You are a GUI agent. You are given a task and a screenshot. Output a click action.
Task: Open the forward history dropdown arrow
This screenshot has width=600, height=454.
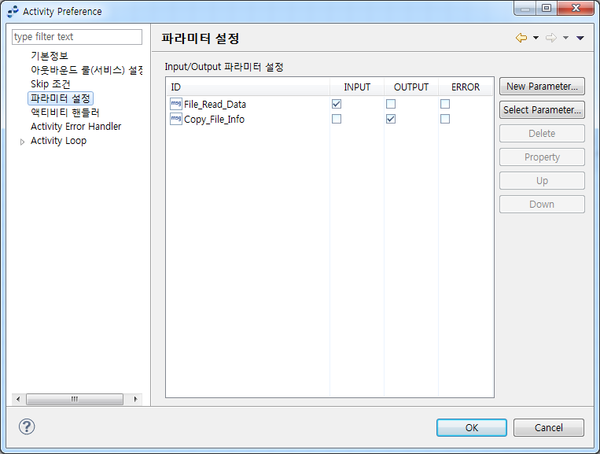pos(565,38)
